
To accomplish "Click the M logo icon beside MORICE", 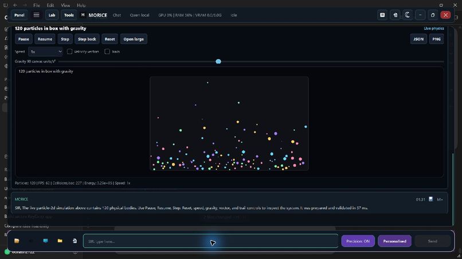I will tap(83, 15).
